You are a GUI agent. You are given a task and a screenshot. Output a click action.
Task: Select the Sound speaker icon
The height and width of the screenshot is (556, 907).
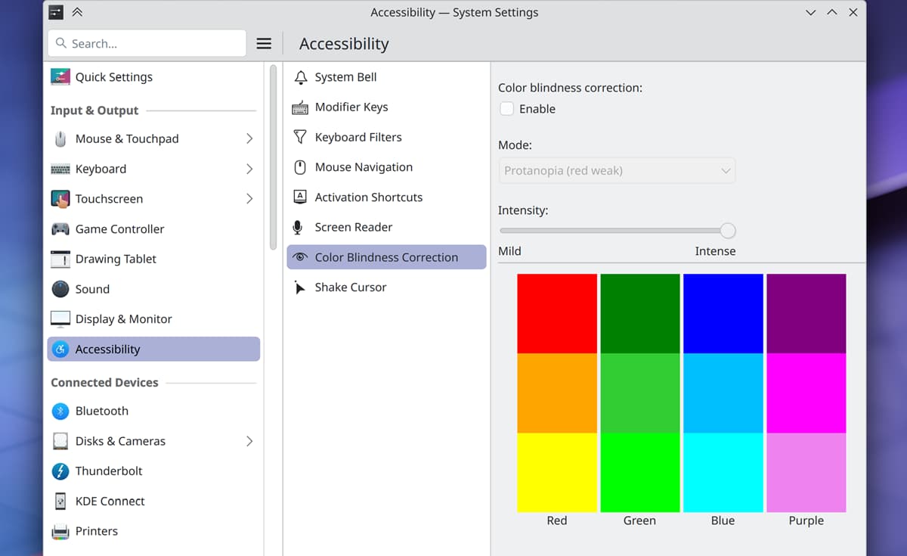click(x=60, y=289)
